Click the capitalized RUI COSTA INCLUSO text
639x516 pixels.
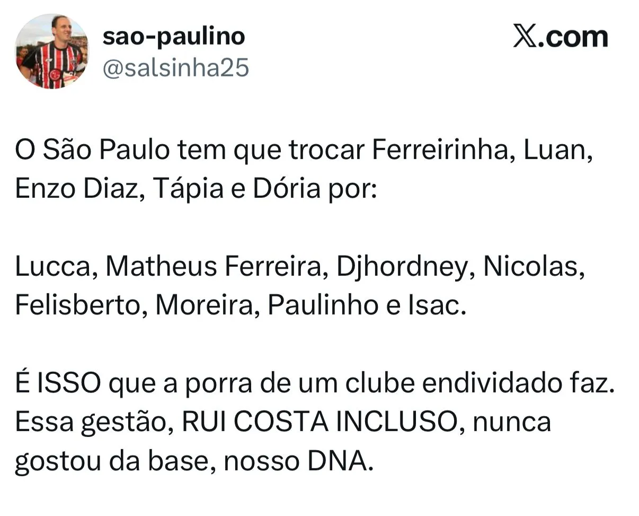click(321, 422)
